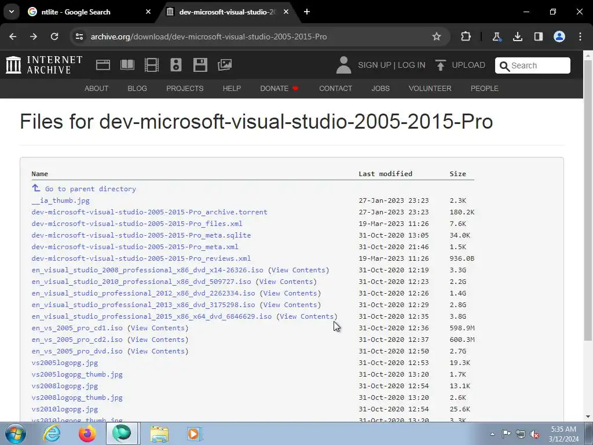Open the PEOPLE menu item
Viewport: 593px width, 445px height.
[485, 88]
